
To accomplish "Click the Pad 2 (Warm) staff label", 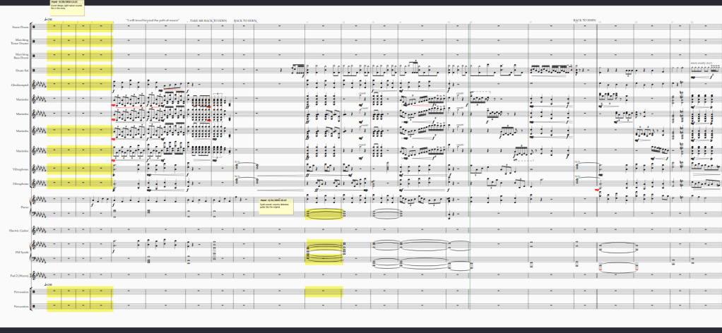I will [18, 275].
